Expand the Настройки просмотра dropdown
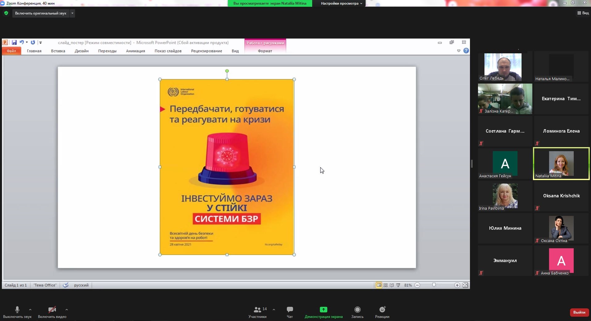Viewport: 591px width, 321px height. click(341, 3)
